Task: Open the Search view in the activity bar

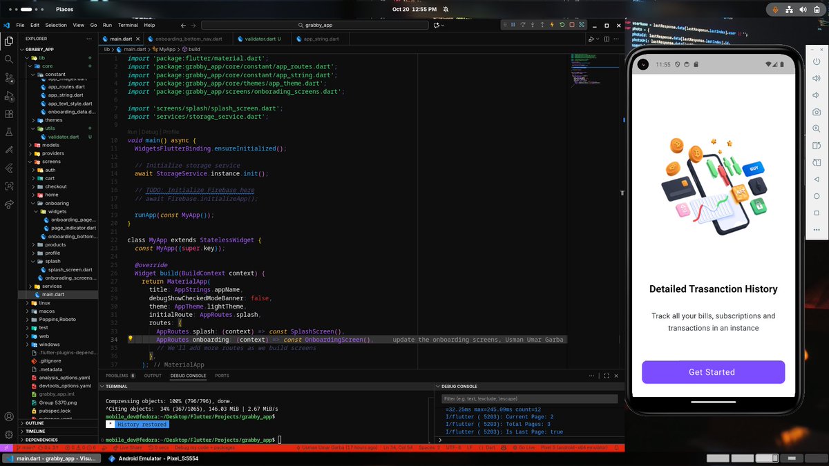Action: click(9, 59)
